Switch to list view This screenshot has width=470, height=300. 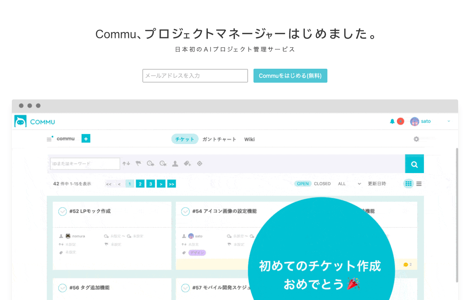[419, 183]
